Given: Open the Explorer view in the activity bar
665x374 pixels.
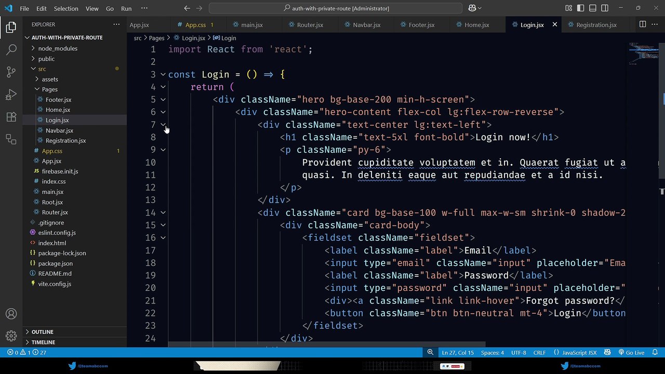Looking at the screenshot, I should point(11,28).
